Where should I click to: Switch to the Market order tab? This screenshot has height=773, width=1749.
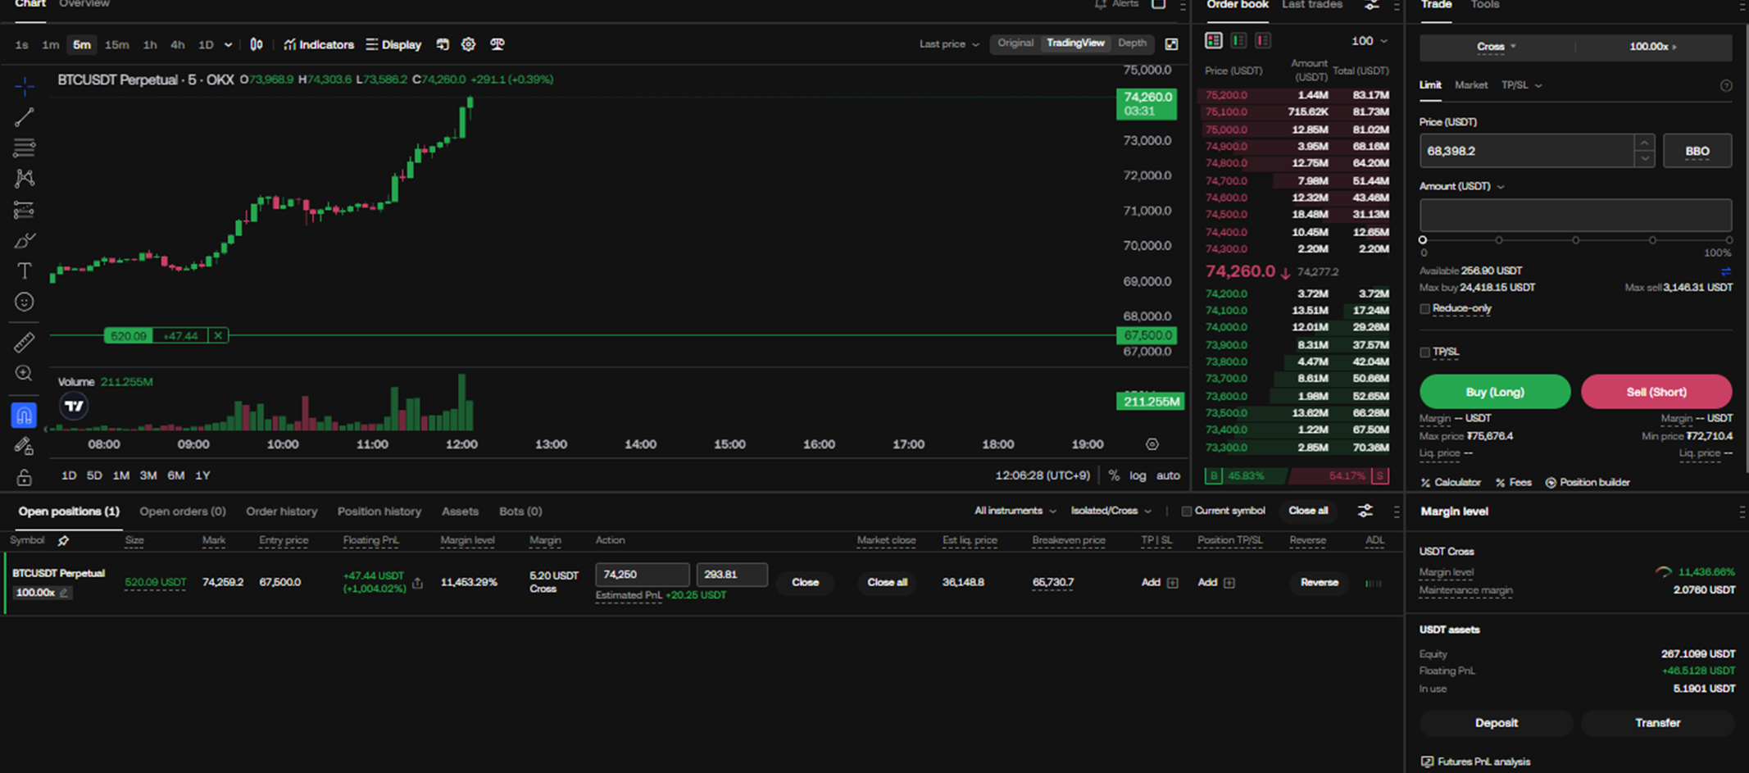1471,85
